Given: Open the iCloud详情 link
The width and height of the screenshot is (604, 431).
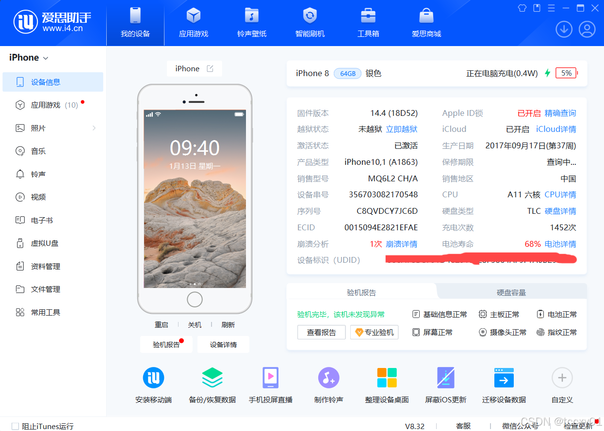Looking at the screenshot, I should [x=556, y=129].
